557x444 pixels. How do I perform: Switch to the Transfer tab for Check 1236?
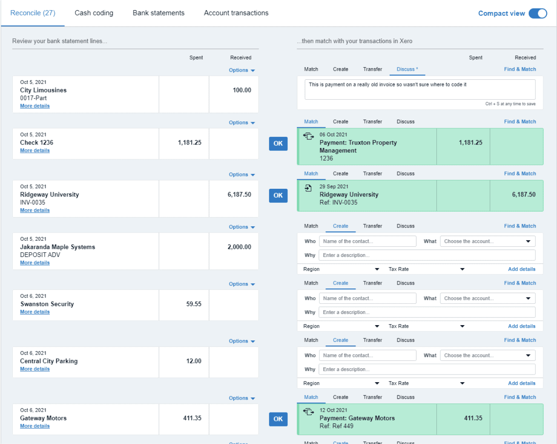[x=373, y=121]
